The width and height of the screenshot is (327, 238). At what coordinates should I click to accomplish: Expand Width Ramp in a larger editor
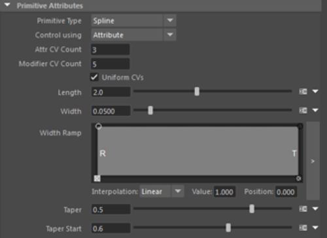[x=313, y=161]
